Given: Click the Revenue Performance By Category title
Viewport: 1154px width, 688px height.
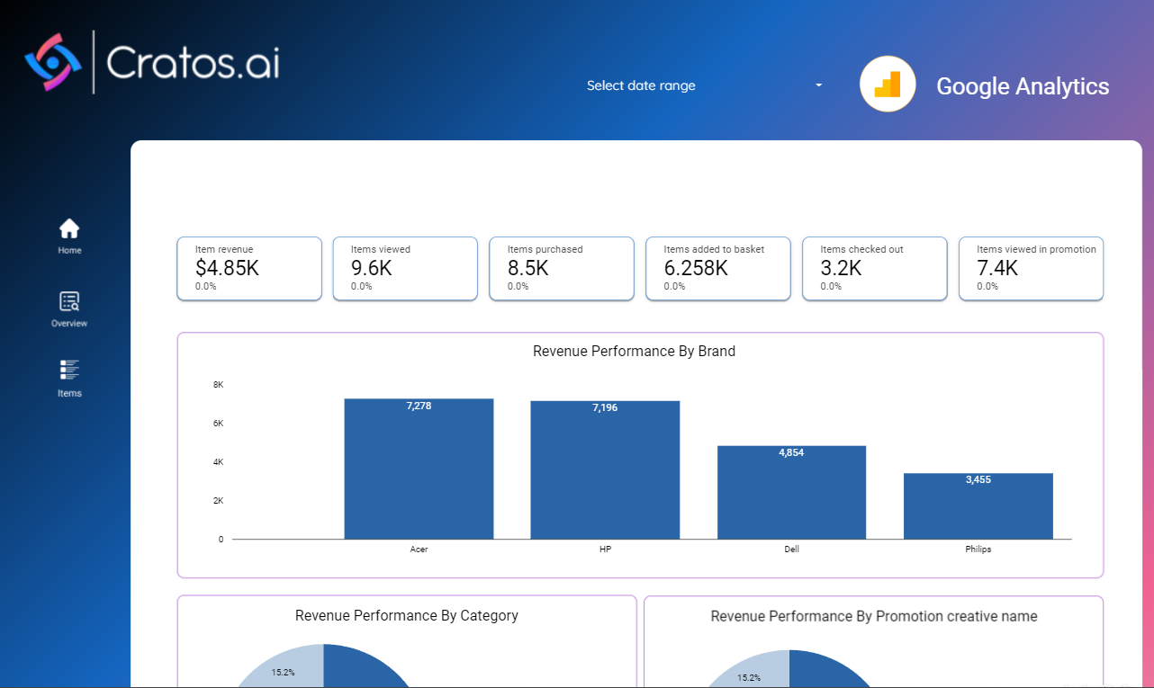Looking at the screenshot, I should click(x=407, y=616).
